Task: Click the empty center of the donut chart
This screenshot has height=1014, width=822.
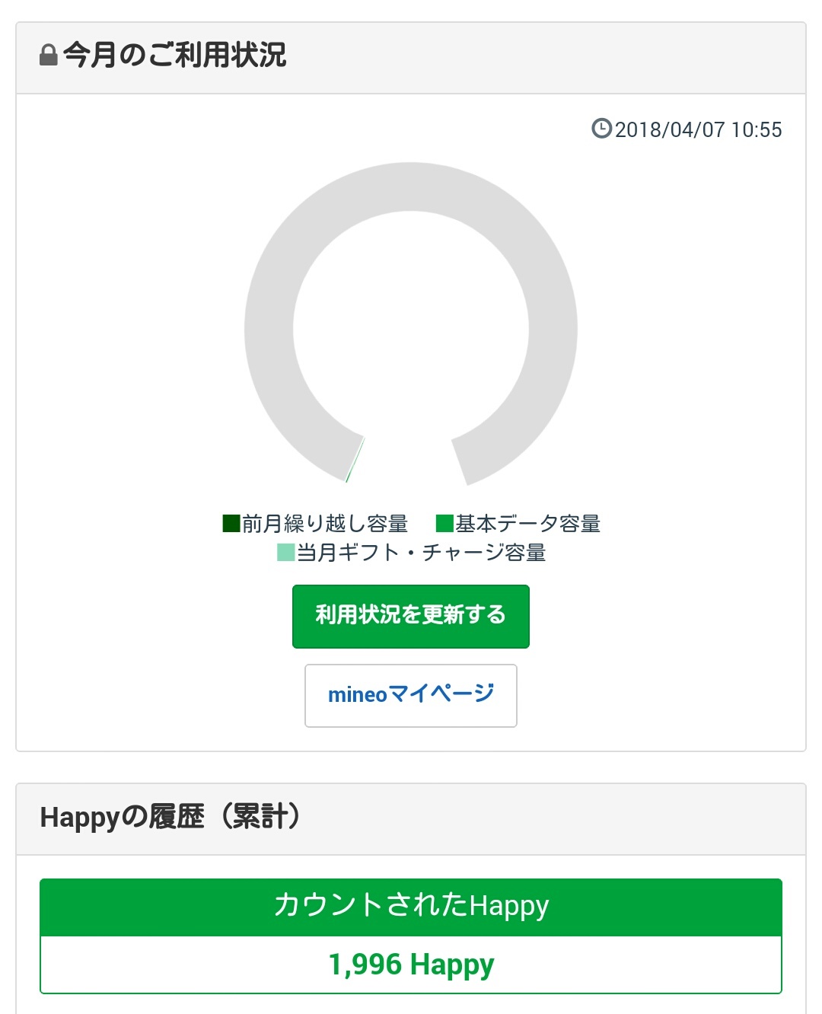Action: (x=411, y=329)
